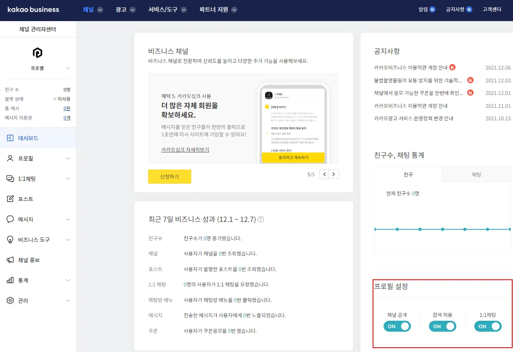
Task: Expand the 관리 sidebar submenu chevron
Action: point(68,300)
